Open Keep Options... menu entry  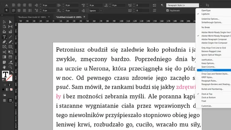click(208, 63)
